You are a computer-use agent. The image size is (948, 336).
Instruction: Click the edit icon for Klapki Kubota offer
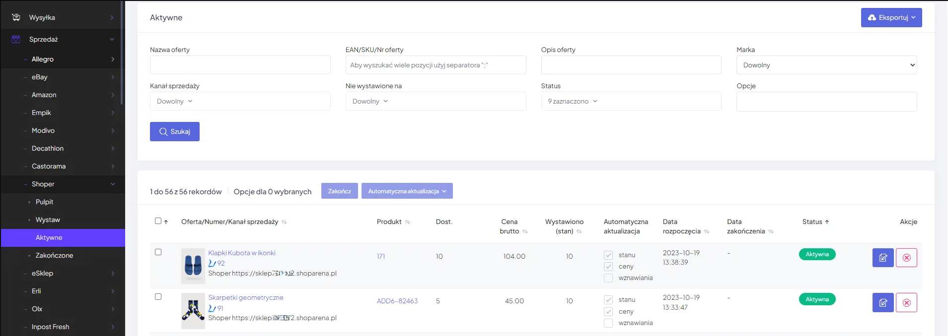pos(882,258)
